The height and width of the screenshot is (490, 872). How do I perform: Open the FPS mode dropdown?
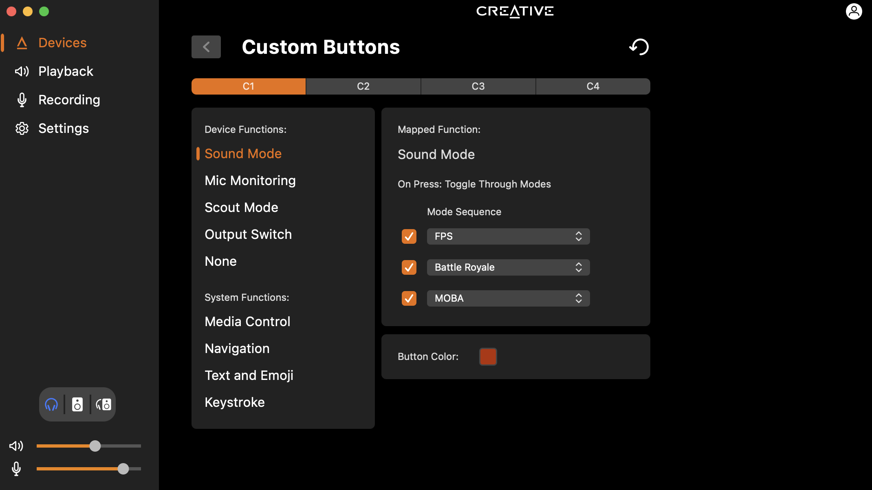tap(508, 236)
